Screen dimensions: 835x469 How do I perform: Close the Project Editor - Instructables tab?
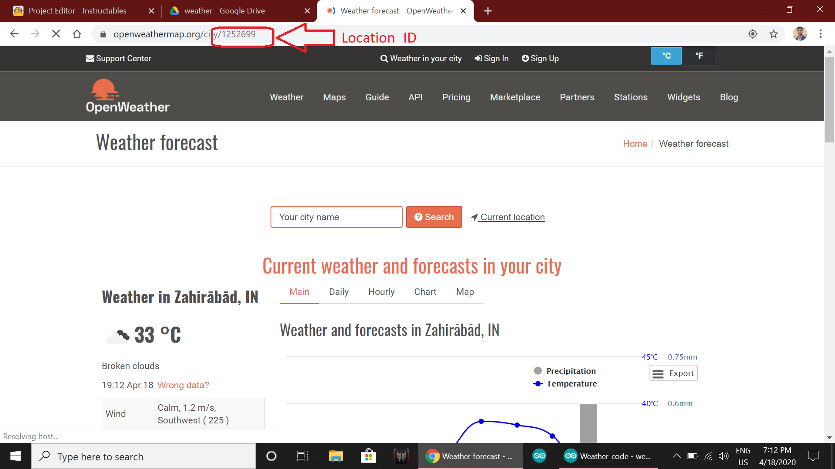click(x=151, y=11)
